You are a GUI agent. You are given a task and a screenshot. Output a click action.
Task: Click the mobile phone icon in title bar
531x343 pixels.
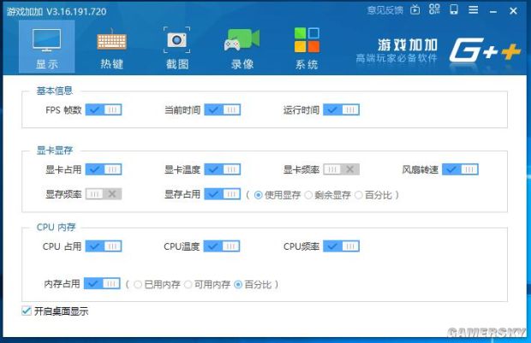point(454,10)
